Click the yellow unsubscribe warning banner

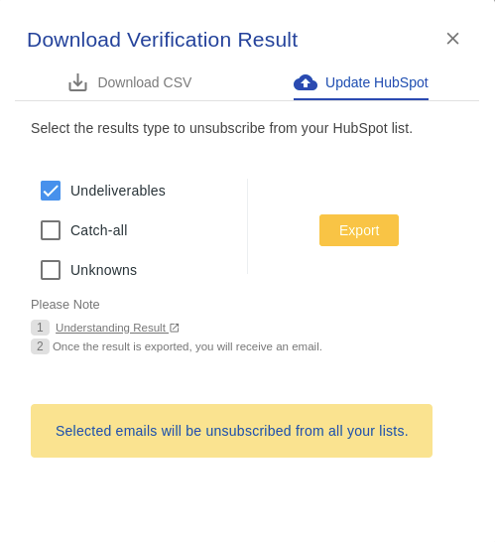pos(231,431)
